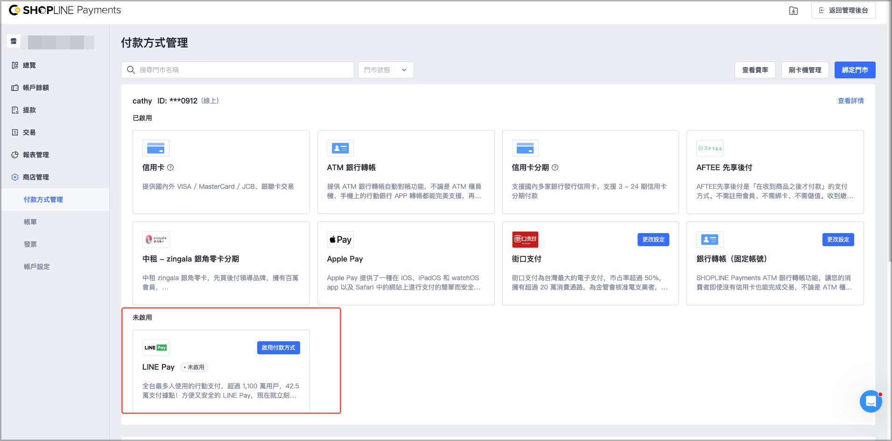Click the store management (商店管理) icon
This screenshot has height=441, width=892.
15,177
